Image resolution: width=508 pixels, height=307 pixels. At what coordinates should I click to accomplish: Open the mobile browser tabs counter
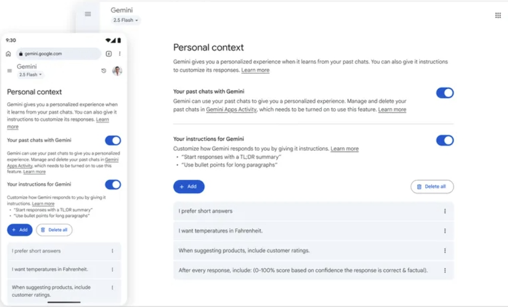[x=109, y=54]
